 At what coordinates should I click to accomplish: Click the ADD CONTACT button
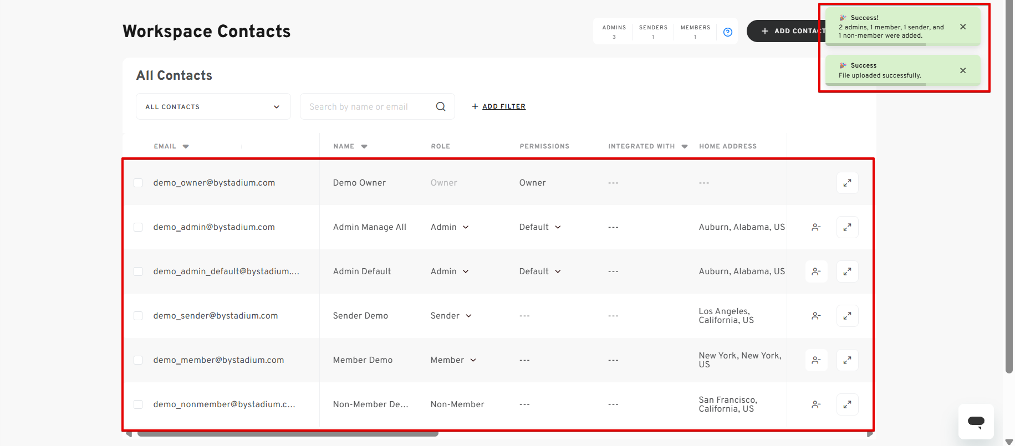tap(786, 31)
